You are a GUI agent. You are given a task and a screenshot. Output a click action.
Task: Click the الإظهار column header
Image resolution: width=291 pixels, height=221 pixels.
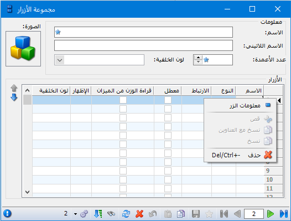click(81, 91)
